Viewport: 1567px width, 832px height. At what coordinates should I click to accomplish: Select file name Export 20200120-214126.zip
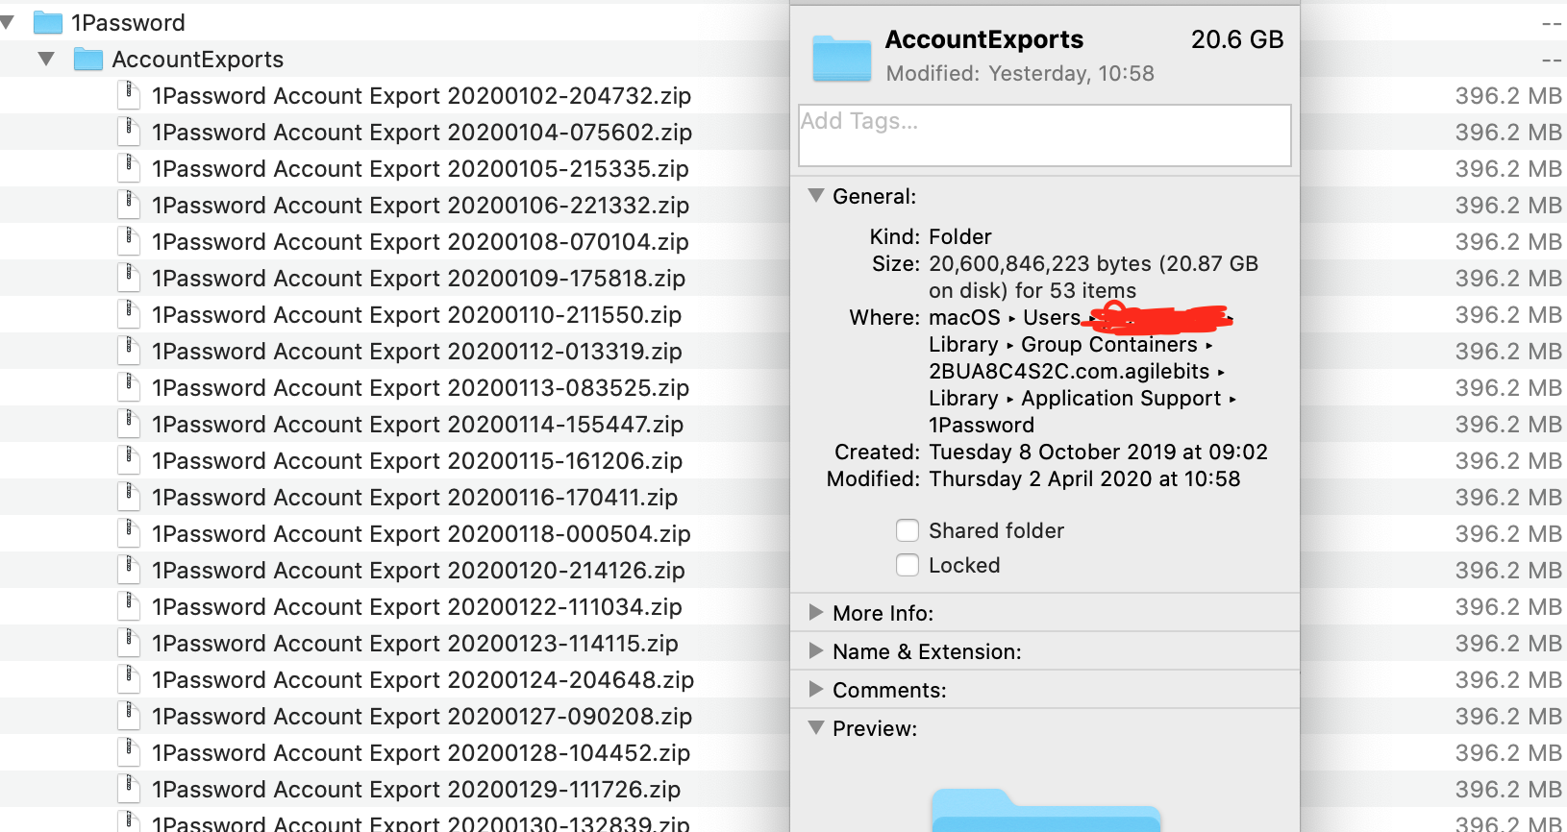(x=418, y=571)
